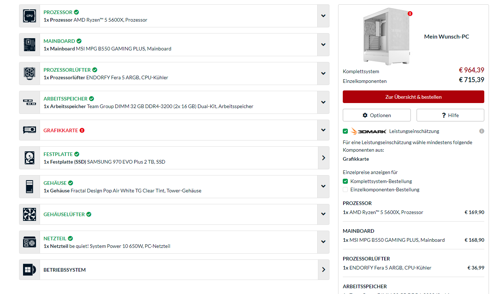Click the fan icon in Gehäuselüfter row
Screen dimensions: 494x294
[x=30, y=214]
